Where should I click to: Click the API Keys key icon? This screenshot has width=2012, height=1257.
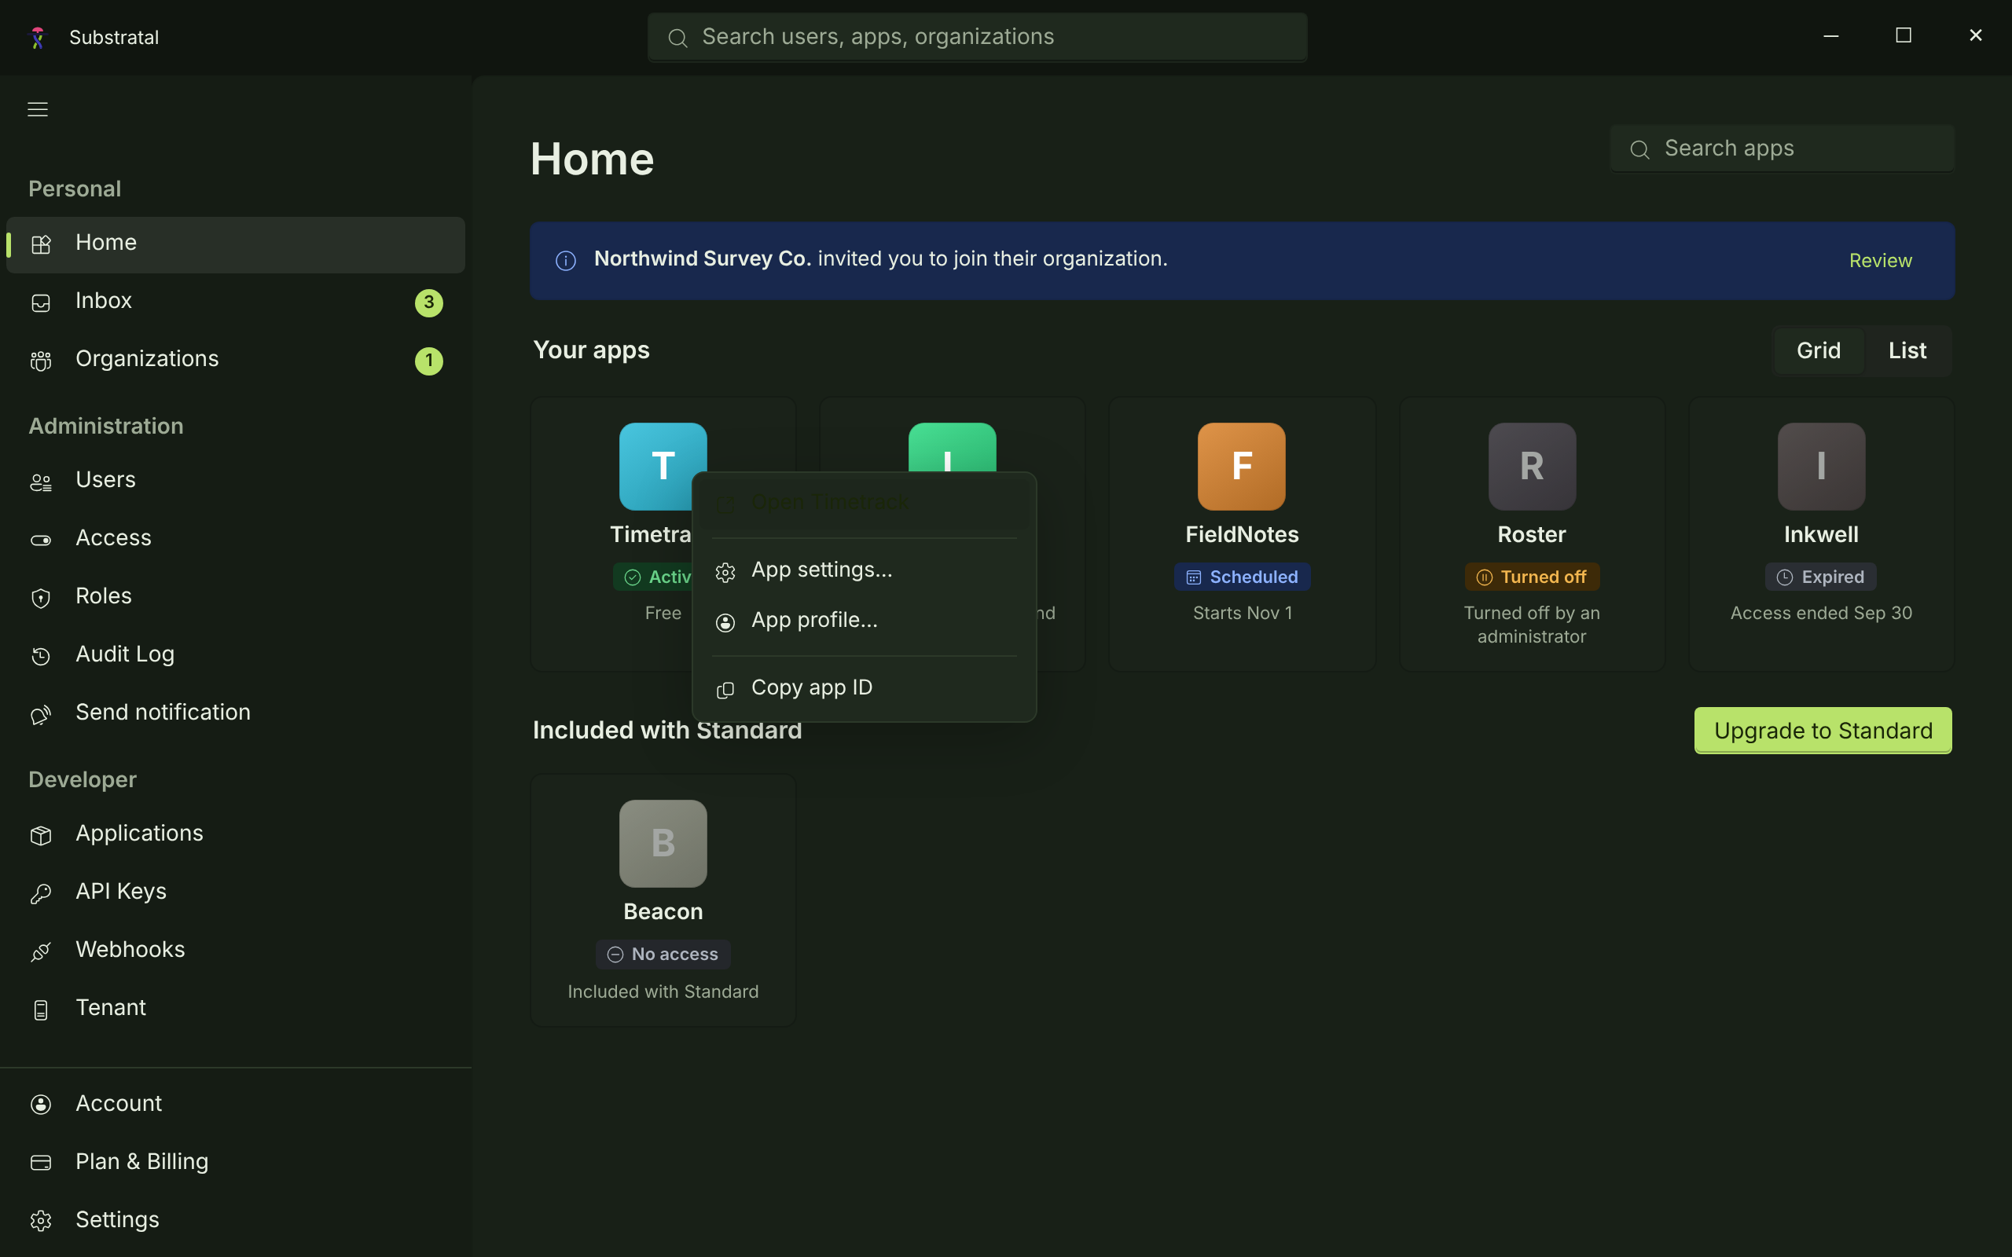click(41, 893)
